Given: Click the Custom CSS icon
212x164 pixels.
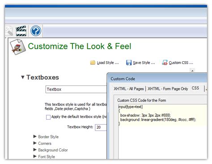Looking at the screenshot, I should (x=165, y=63).
